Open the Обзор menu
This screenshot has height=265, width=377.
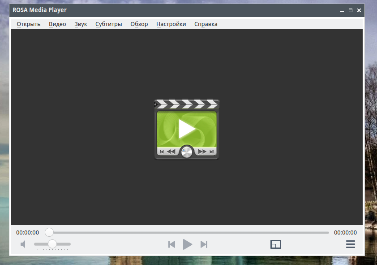[139, 24]
